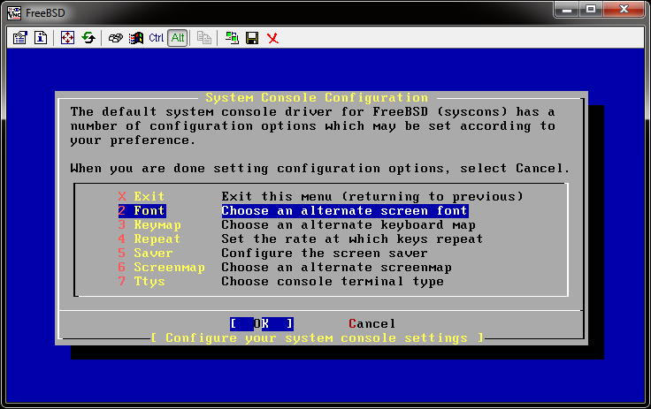This screenshot has width=651, height=409.
Task: Open VNC connection options icon
Action: pyautogui.click(x=20, y=38)
